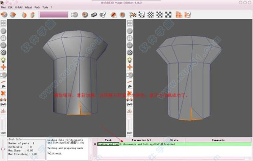Toggle the light bulb icon in left sidebar

click(x=3, y=60)
